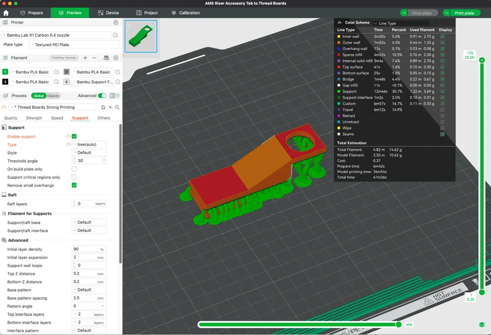The width and height of the screenshot is (491, 335).
Task: Add a new filament using the plus icon
Action: 85,58
